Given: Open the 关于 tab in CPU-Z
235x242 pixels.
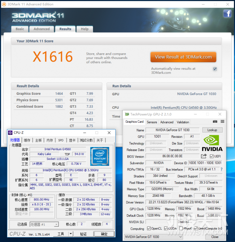Looking at the screenshot, I should coord(100,140).
